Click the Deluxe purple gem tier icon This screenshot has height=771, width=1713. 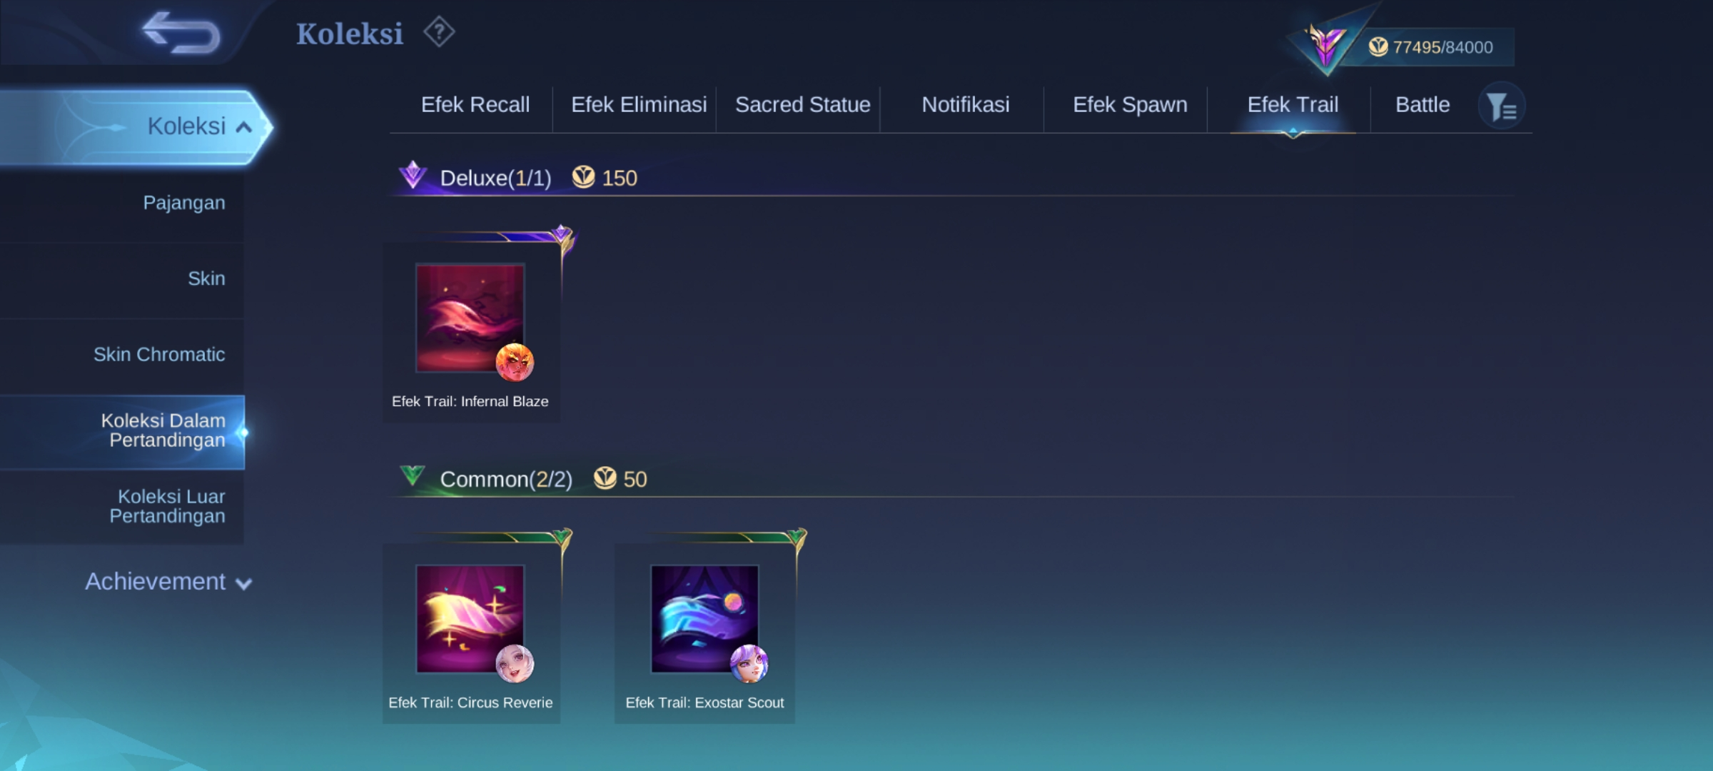click(x=413, y=175)
